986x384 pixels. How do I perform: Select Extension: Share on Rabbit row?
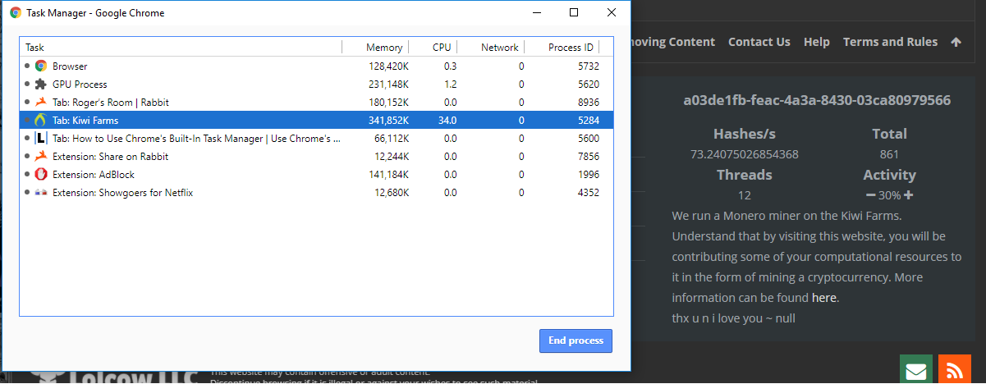coord(316,157)
